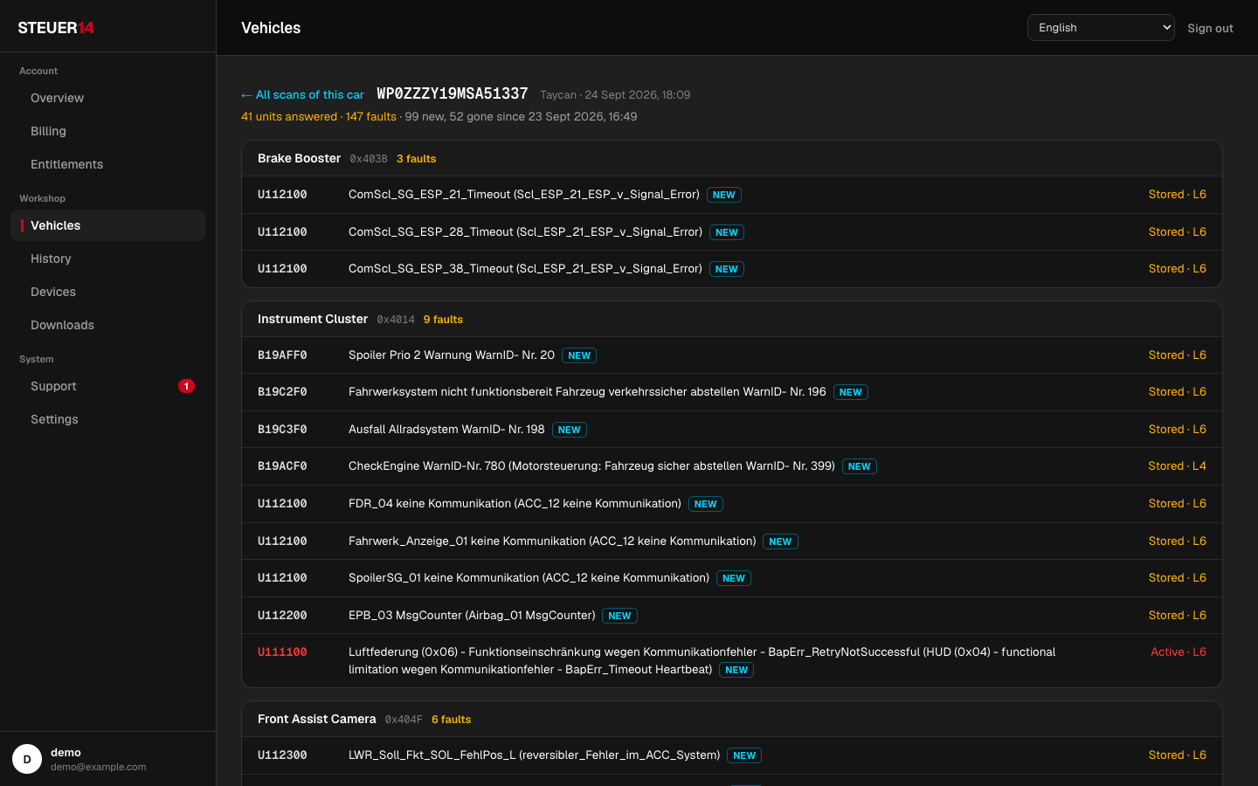Image resolution: width=1258 pixels, height=786 pixels.
Task: Select the FDR_04 keine Kommunikation fault
Action: 731,504
